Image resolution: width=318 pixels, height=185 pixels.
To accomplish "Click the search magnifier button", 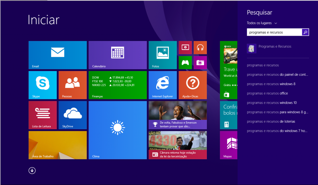I will click(x=306, y=32).
